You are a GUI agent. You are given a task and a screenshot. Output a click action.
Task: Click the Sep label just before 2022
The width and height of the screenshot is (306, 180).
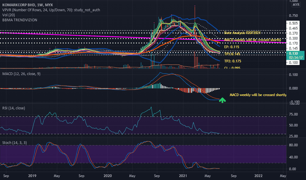tap(233, 176)
